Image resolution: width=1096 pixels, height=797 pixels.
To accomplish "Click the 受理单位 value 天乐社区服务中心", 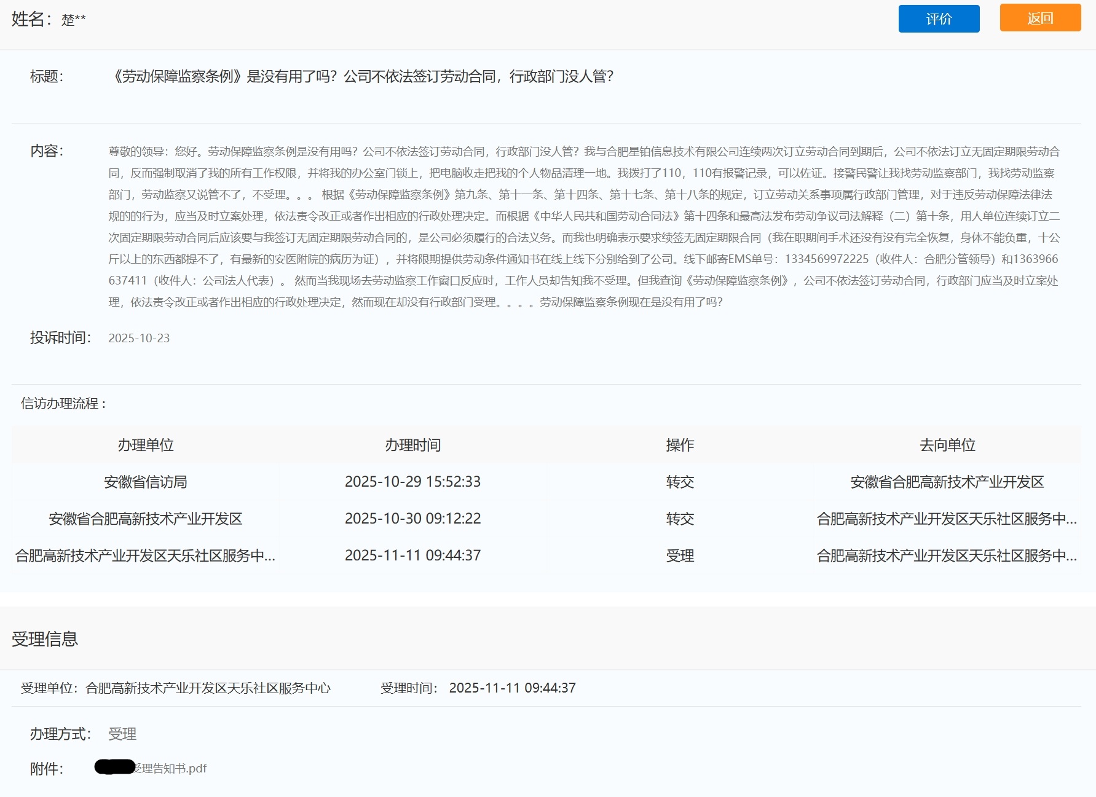I will pyautogui.click(x=208, y=688).
